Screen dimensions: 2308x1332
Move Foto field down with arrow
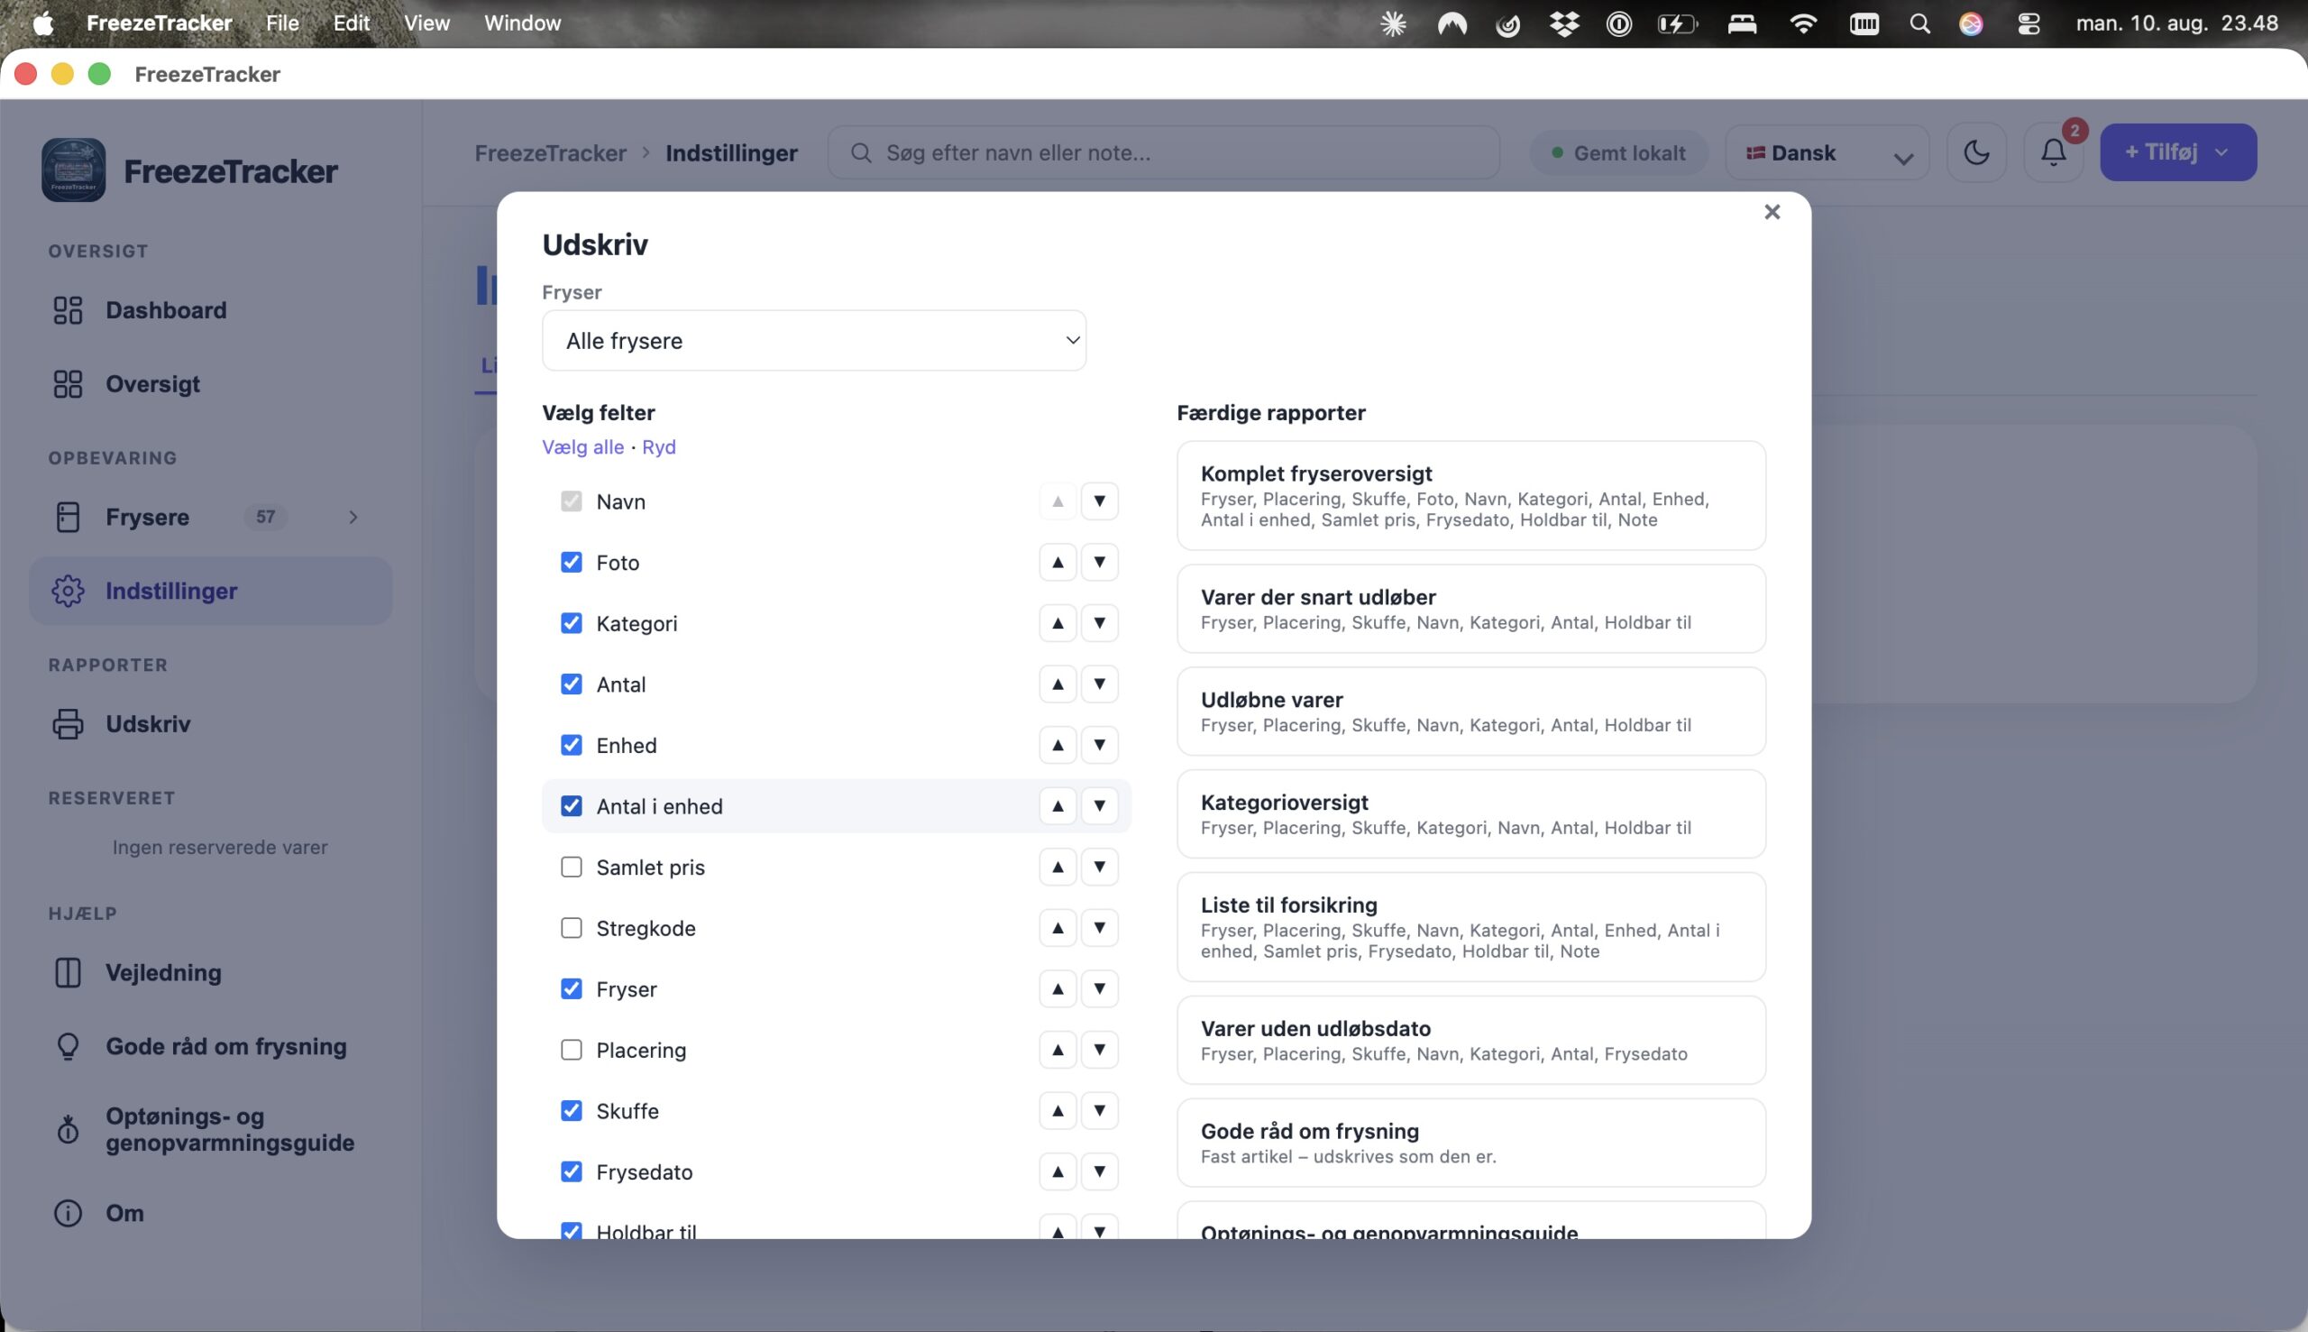click(x=1099, y=562)
